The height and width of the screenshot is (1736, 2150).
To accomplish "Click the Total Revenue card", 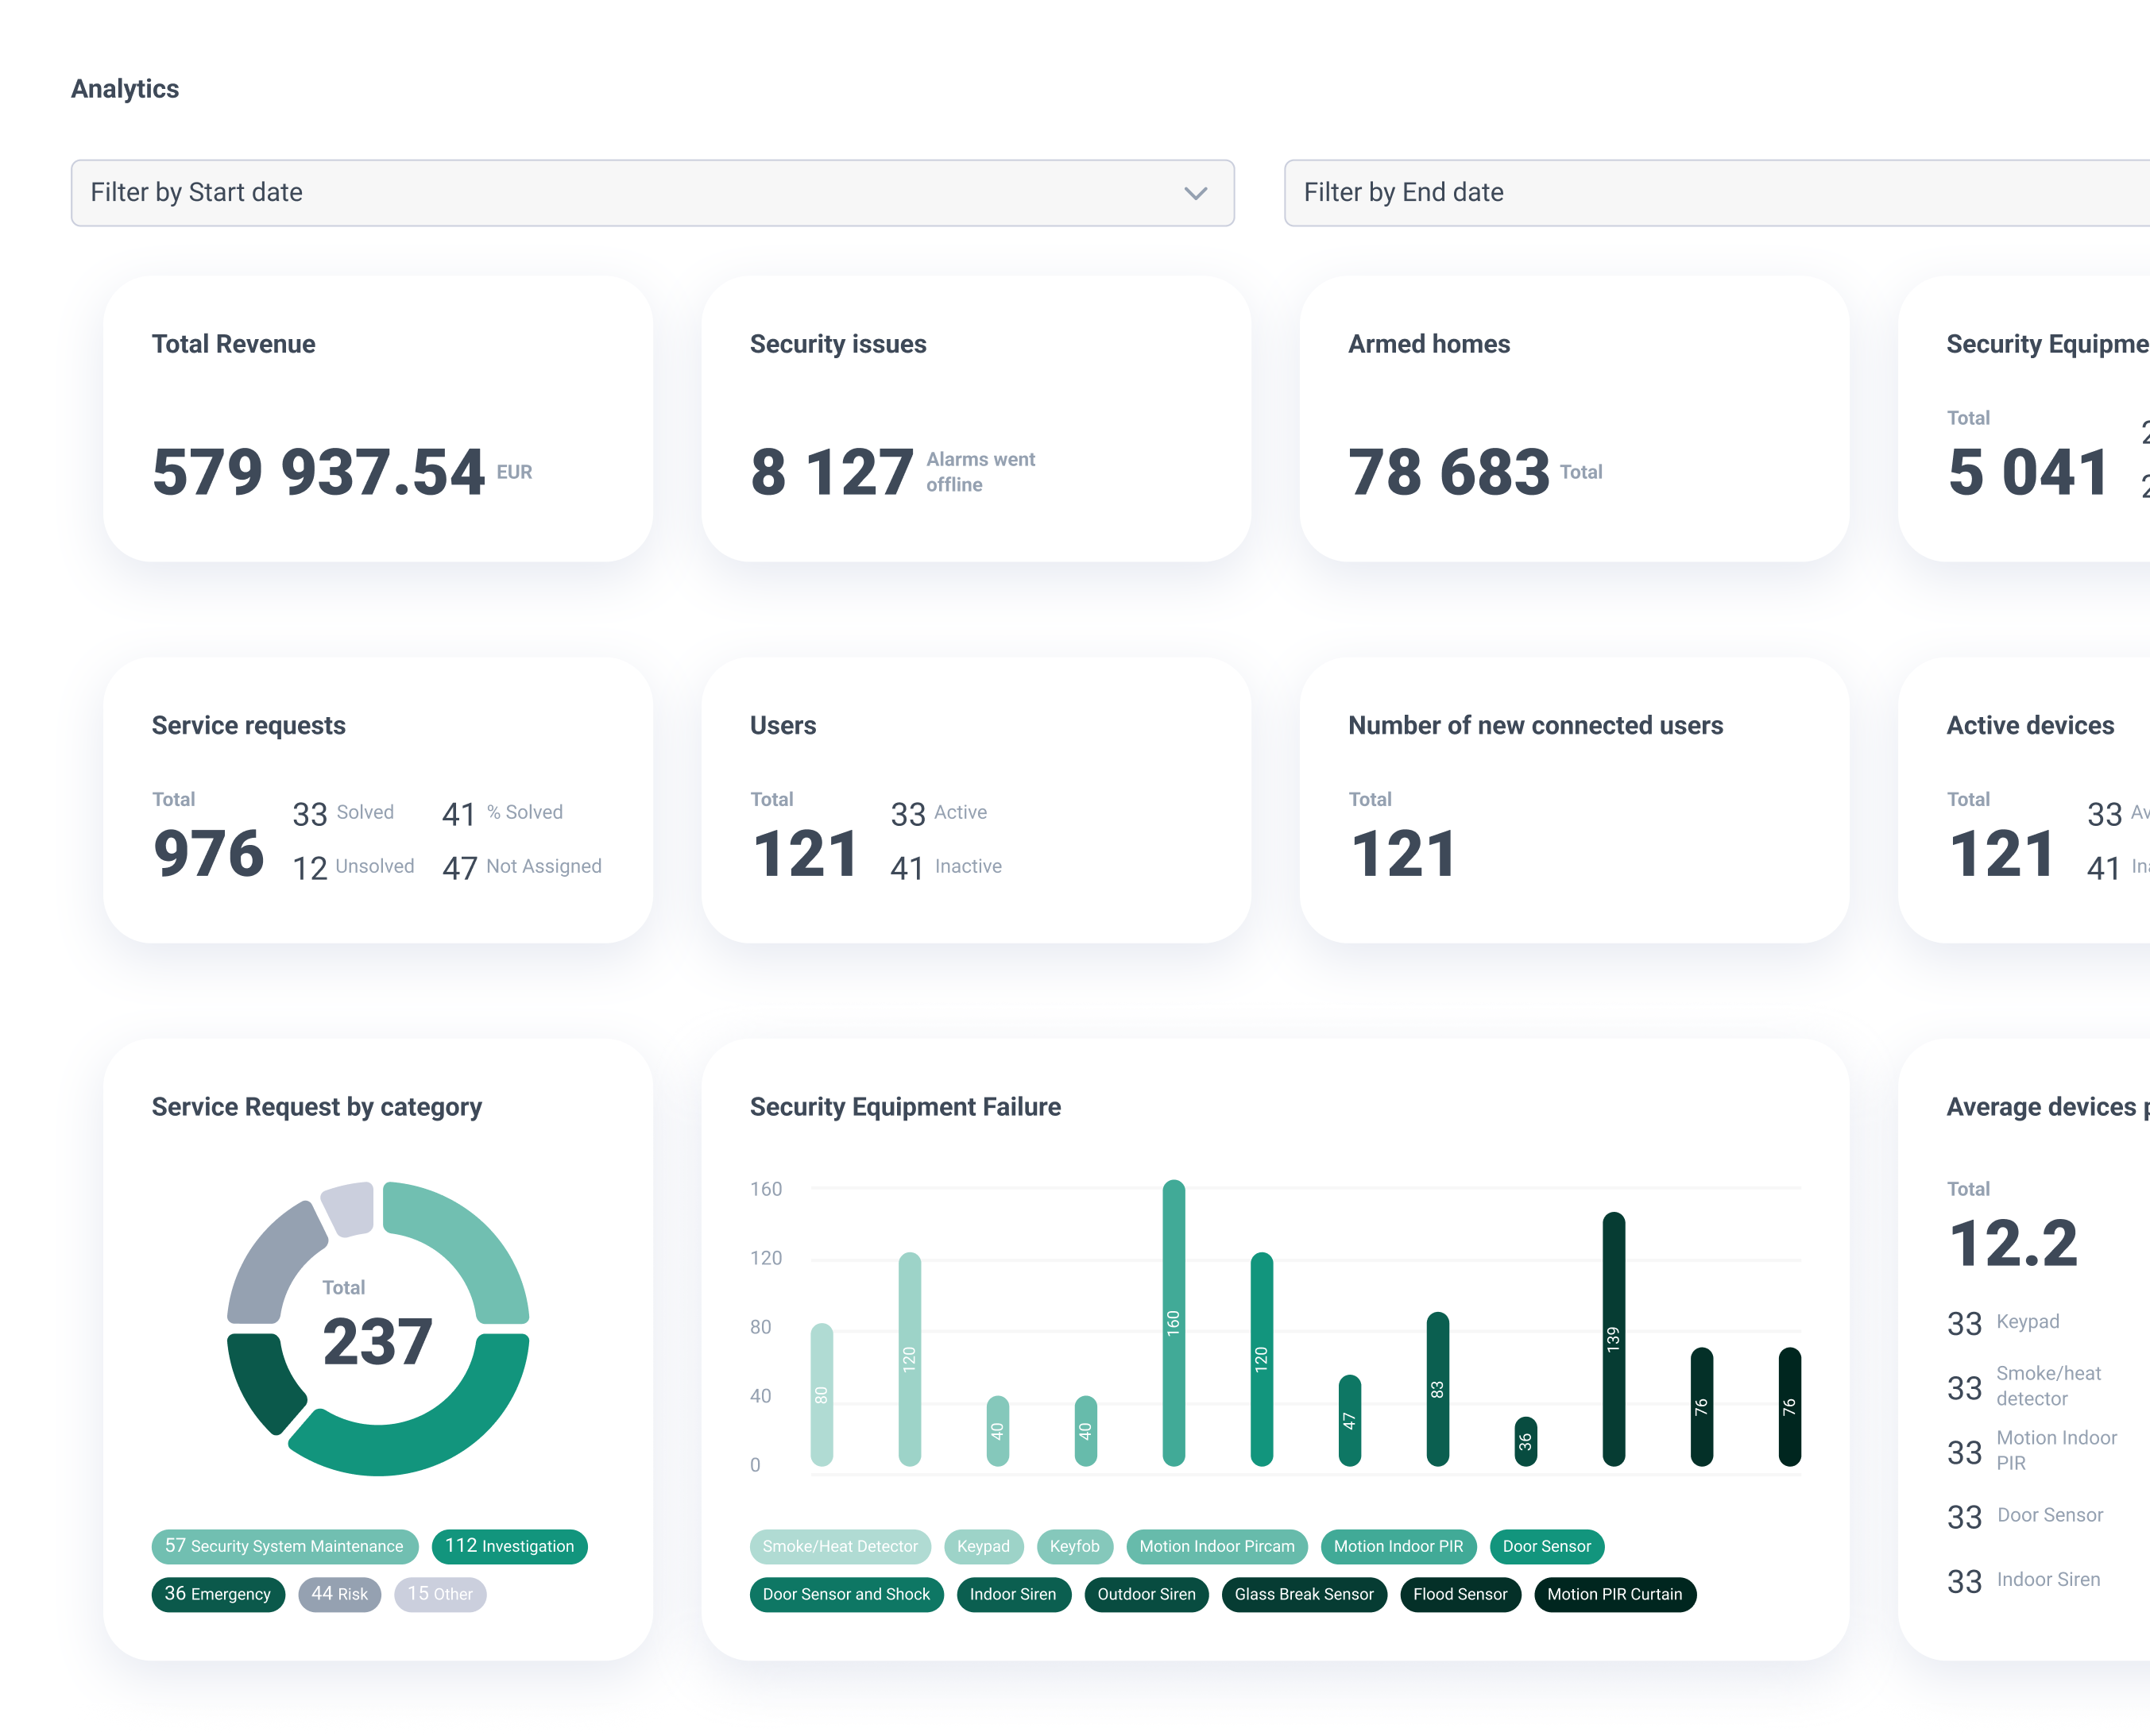I will (x=378, y=420).
